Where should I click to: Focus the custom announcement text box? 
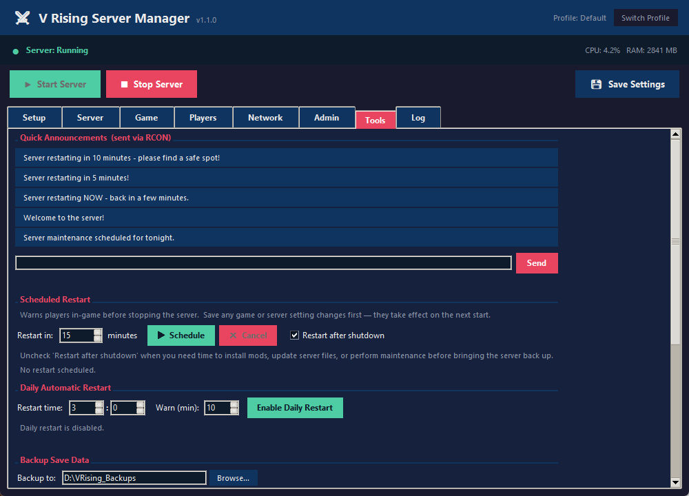pyautogui.click(x=264, y=262)
